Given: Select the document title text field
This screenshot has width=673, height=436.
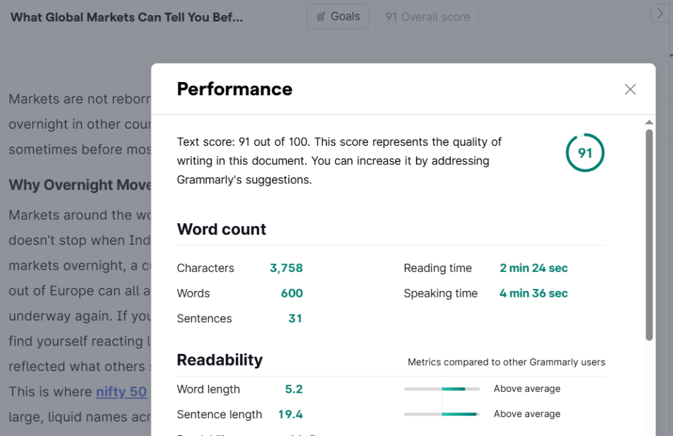Looking at the screenshot, I should (127, 17).
